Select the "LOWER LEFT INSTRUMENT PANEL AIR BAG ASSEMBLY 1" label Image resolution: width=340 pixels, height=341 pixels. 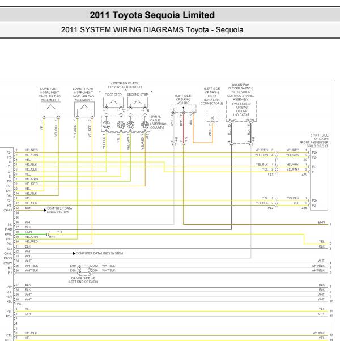49,95
